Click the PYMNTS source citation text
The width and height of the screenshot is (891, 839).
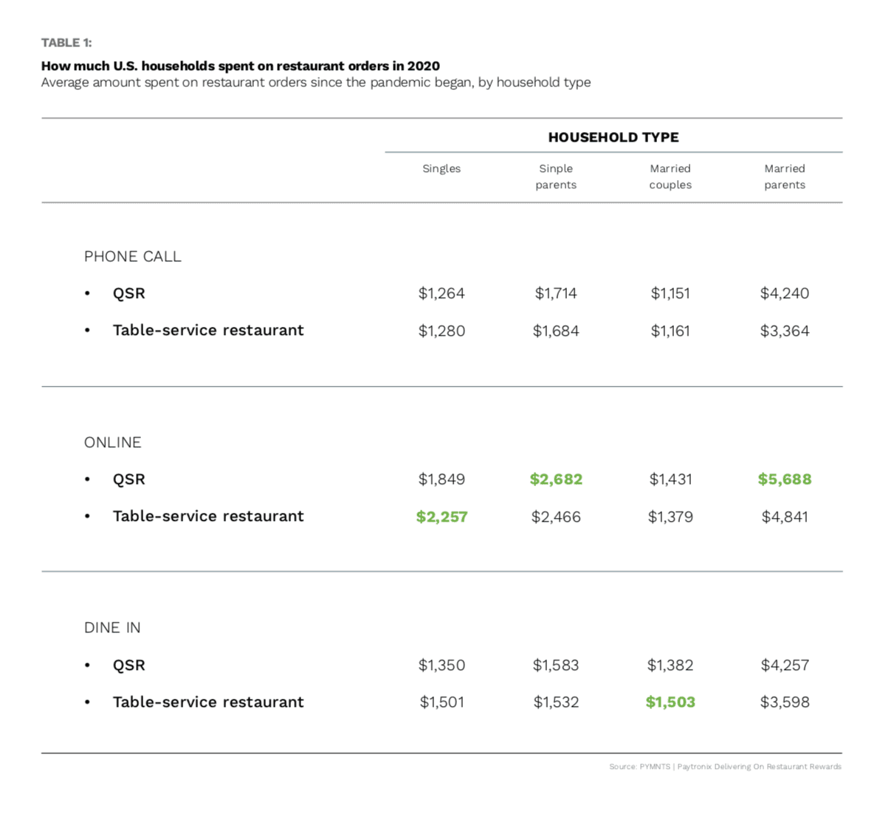[725, 767]
